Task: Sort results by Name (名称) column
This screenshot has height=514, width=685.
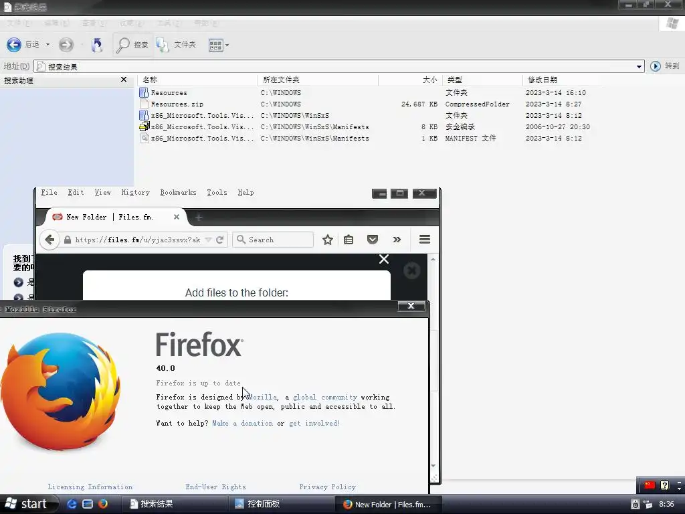Action: coord(197,80)
